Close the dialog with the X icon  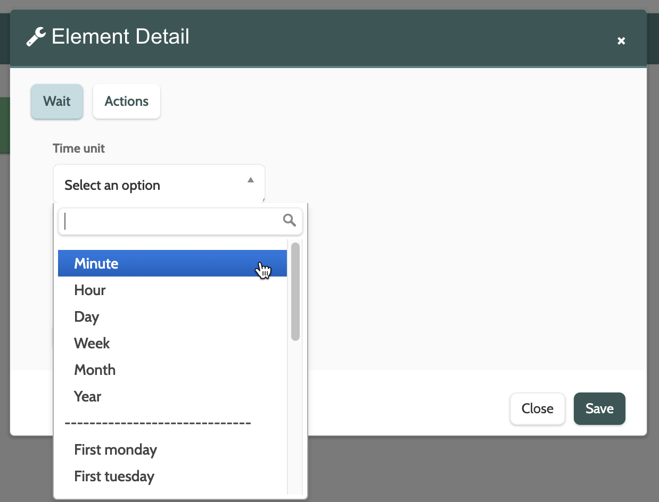coord(621,41)
